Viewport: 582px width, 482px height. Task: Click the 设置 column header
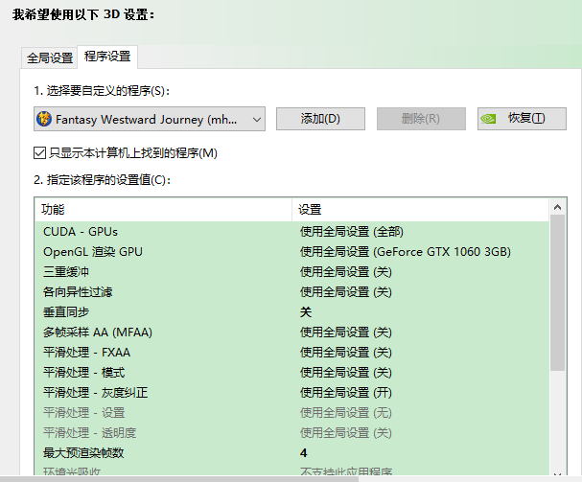click(420, 210)
